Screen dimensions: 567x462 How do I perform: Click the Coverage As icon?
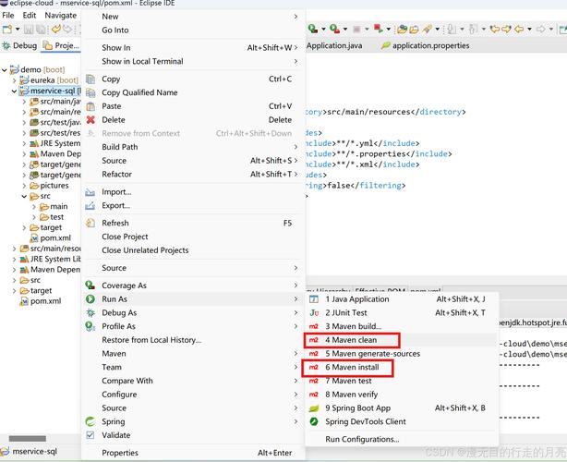click(90, 286)
